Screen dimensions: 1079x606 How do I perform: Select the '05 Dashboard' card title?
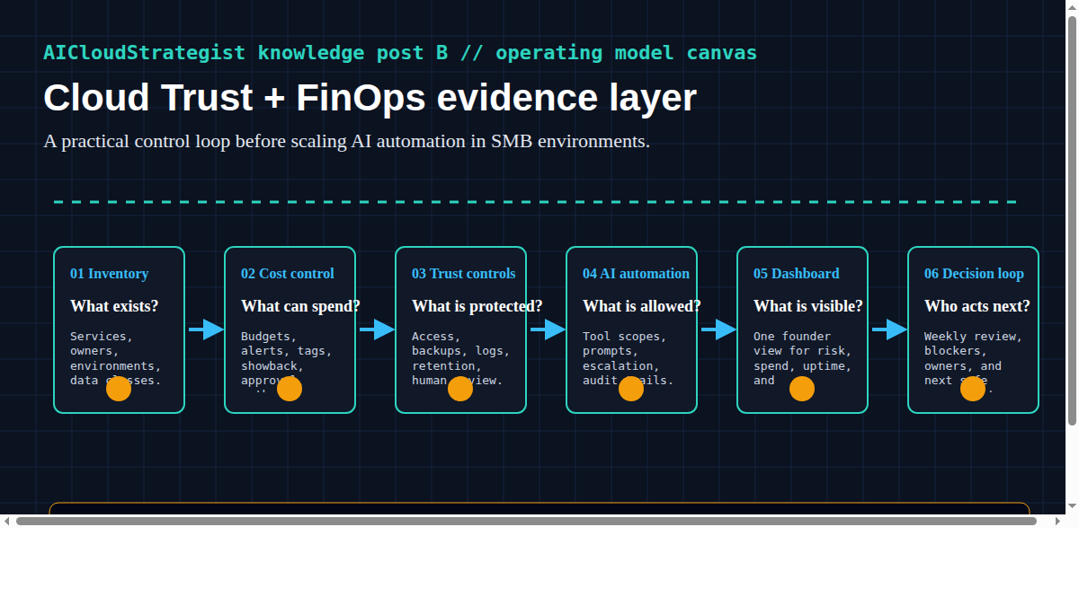coord(797,274)
